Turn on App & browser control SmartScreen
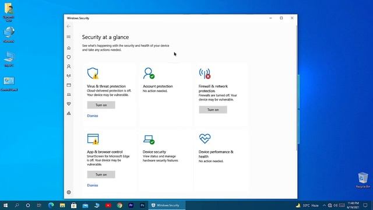The width and height of the screenshot is (373, 210). pyautogui.click(x=101, y=174)
